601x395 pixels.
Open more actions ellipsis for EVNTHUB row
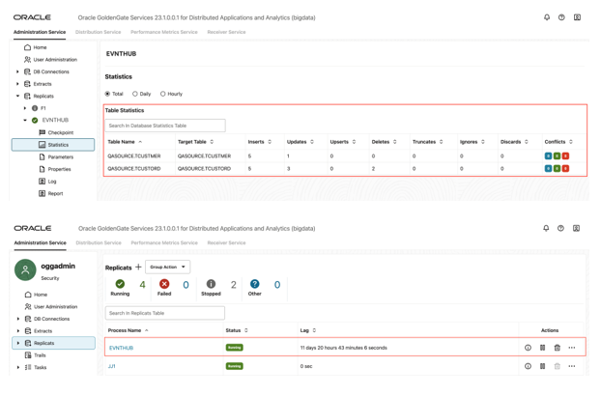(571, 348)
